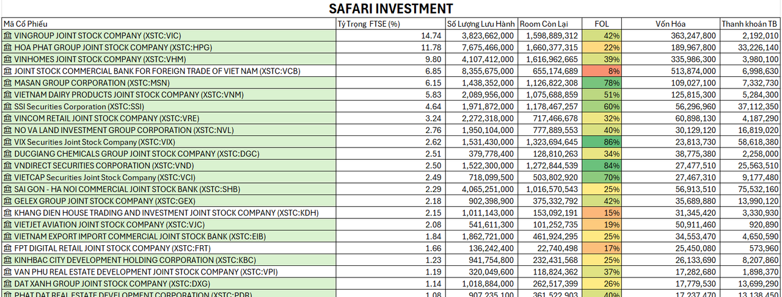Click the stock icon for Vietcap Securities (XSTC:VCI)
The height and width of the screenshot is (297, 782).
8,177
